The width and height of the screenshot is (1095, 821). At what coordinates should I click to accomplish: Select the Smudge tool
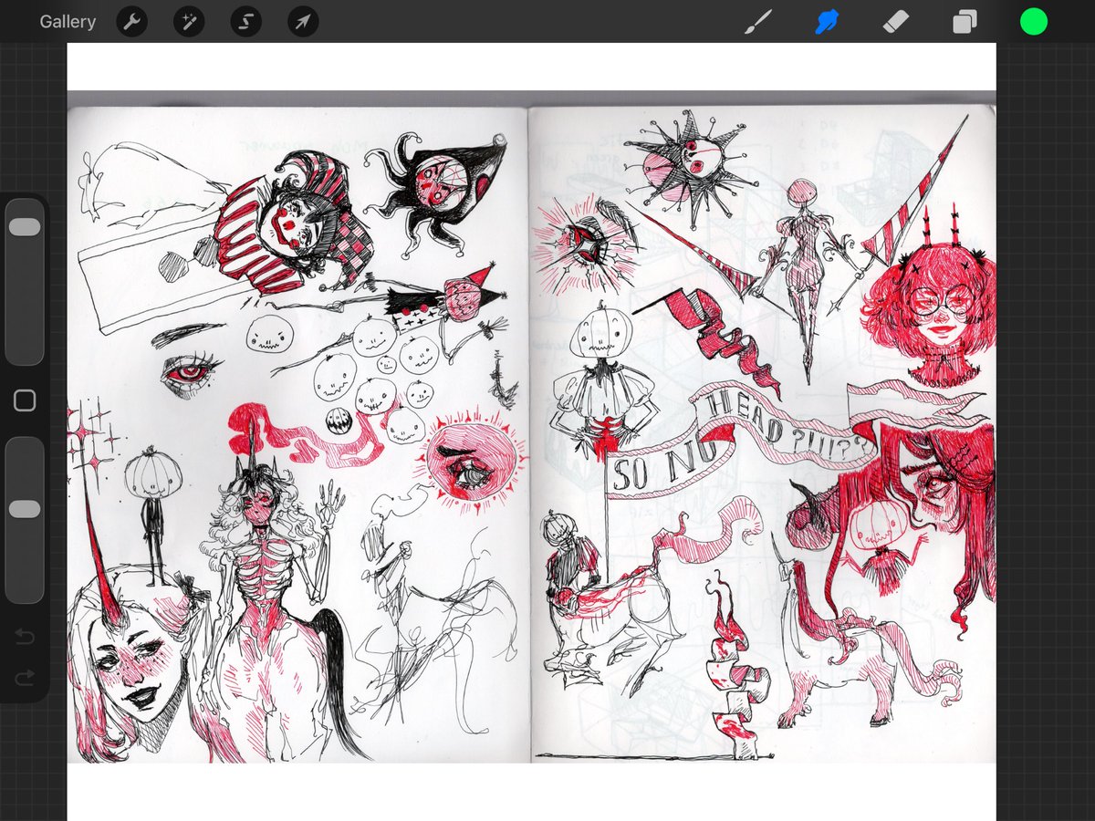(827, 22)
